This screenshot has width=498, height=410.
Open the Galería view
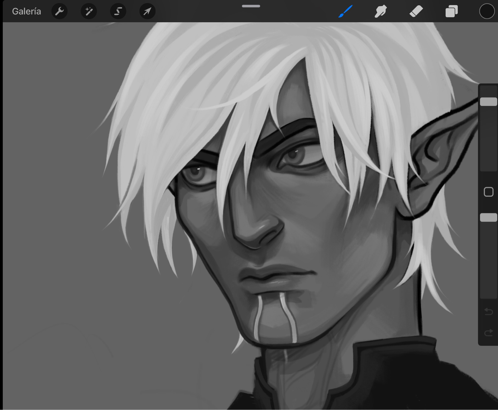[27, 11]
